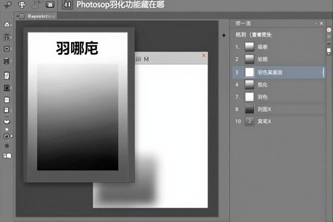Click the image icon in the M window title
Screen dimensions: 333x222
tap(138, 59)
